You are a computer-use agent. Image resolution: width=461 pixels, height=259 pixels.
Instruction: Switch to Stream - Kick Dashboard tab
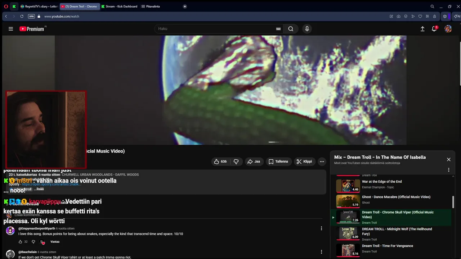pyautogui.click(x=119, y=6)
